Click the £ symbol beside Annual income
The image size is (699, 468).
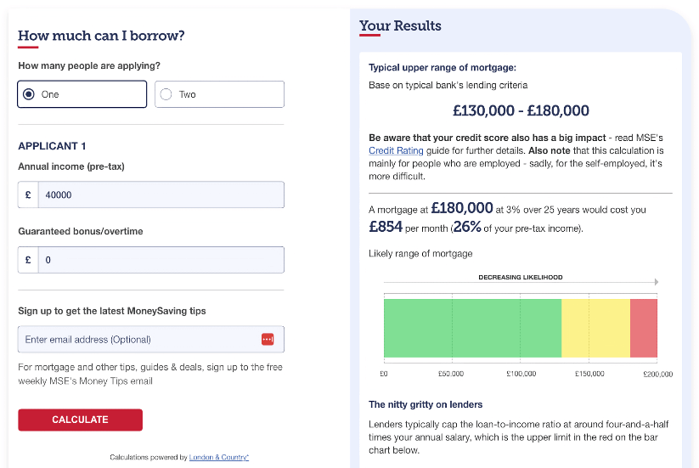(x=28, y=195)
